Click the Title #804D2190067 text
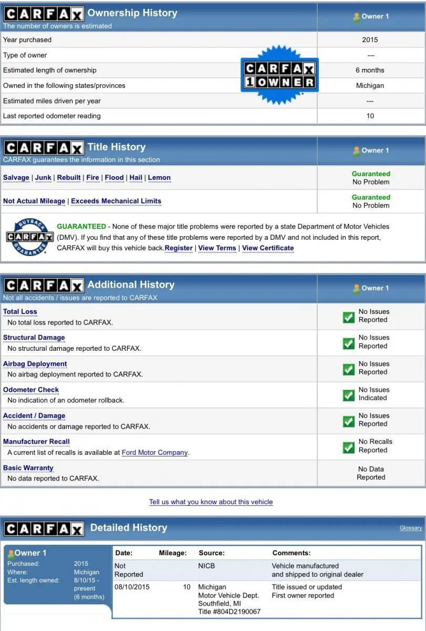Screen dimensions: 426x631 (x=229, y=612)
